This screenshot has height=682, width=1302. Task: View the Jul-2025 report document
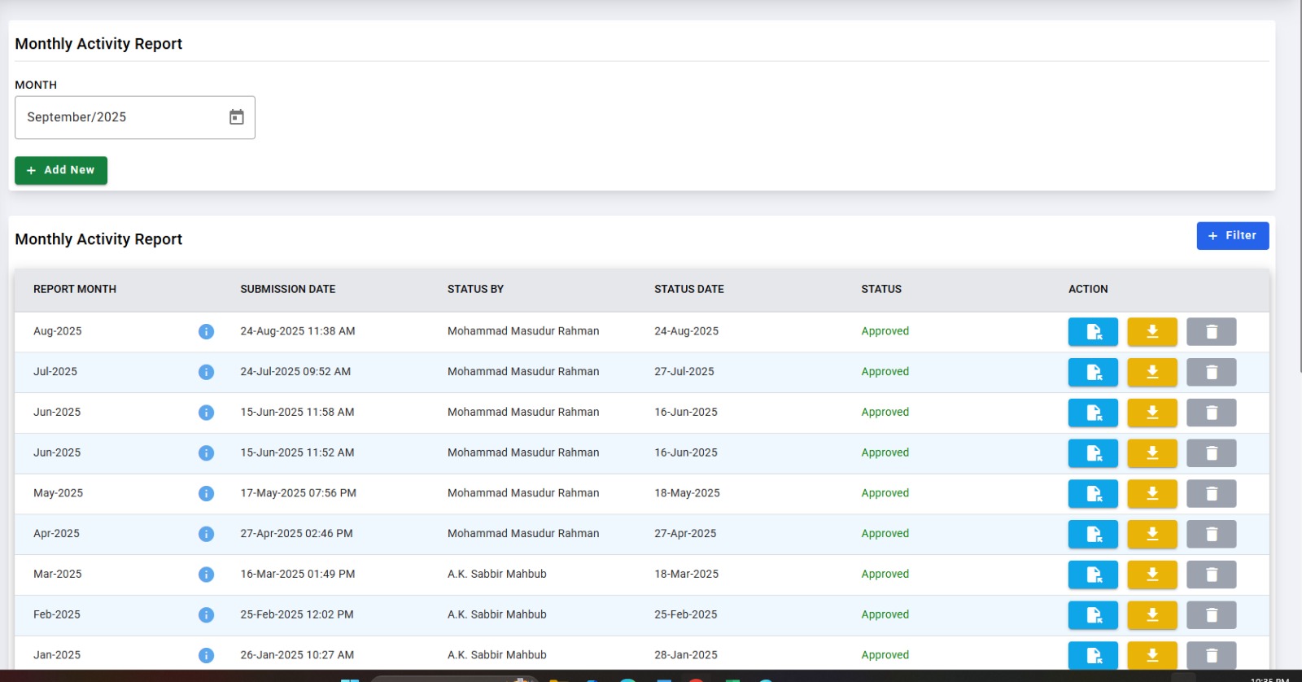(x=1092, y=372)
